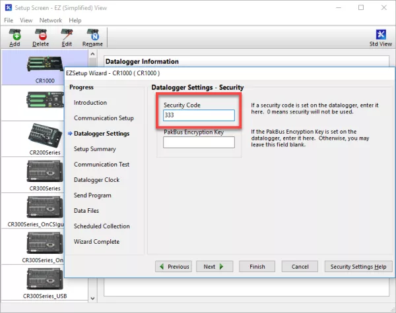Click the Setup Screen app icon in title bar
The width and height of the screenshot is (396, 313).
[x=8, y=7]
